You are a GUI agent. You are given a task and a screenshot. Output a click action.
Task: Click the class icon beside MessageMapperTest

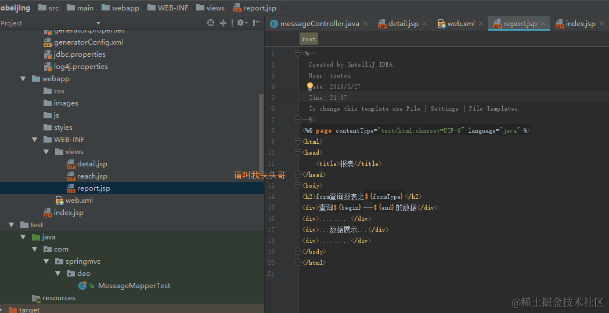pyautogui.click(x=82, y=286)
